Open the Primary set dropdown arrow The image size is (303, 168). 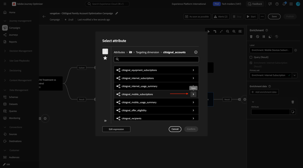pyautogui.click(x=295, y=75)
